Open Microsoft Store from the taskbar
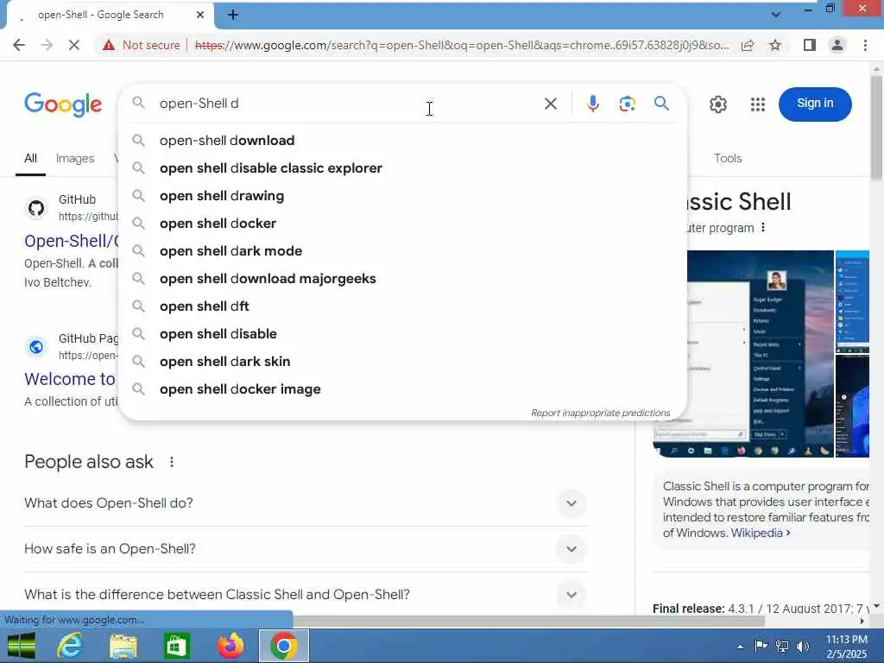 [x=176, y=646]
